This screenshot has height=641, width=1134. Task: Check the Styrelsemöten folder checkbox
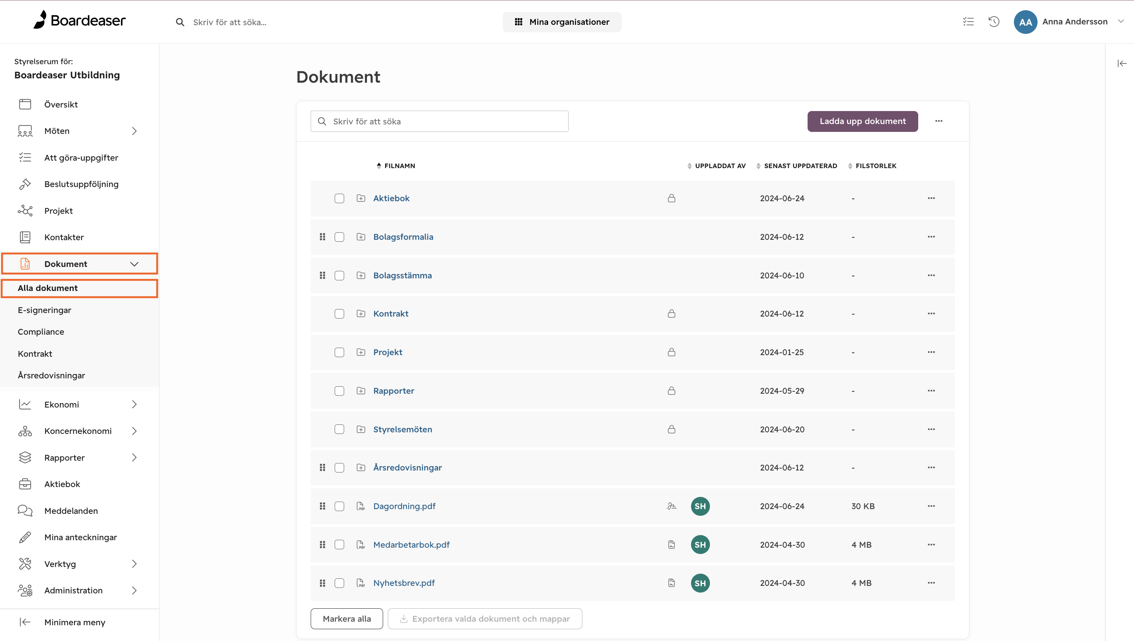pyautogui.click(x=339, y=429)
